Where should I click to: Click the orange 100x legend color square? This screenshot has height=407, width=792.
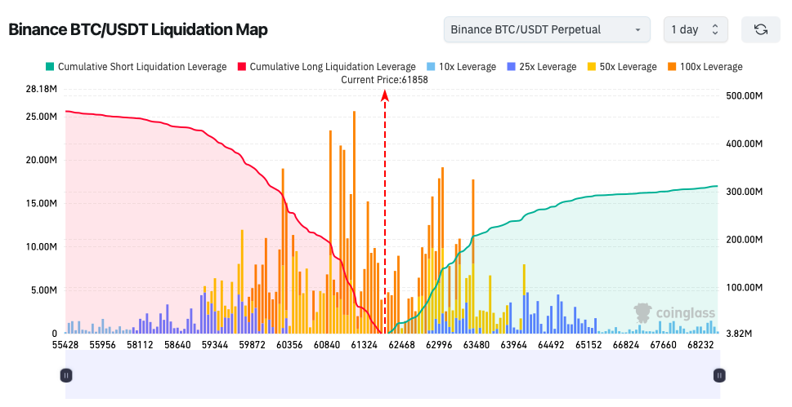[x=672, y=67]
